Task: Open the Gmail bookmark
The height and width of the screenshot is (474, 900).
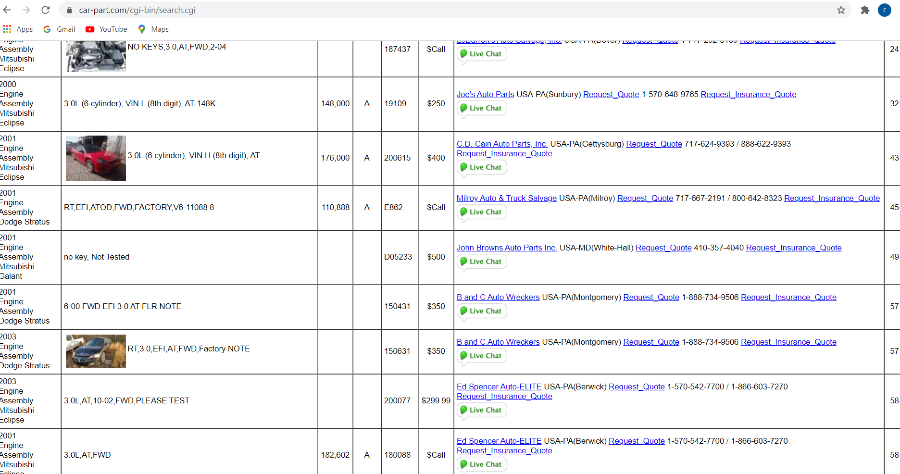Action: tap(59, 29)
